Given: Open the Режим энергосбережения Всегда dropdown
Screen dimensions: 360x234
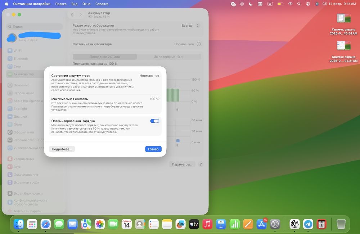Looking at the screenshot, I should 190,26.
